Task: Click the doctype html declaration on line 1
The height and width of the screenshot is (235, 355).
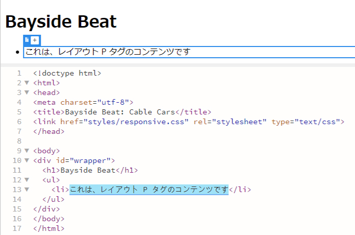Action: pos(67,73)
